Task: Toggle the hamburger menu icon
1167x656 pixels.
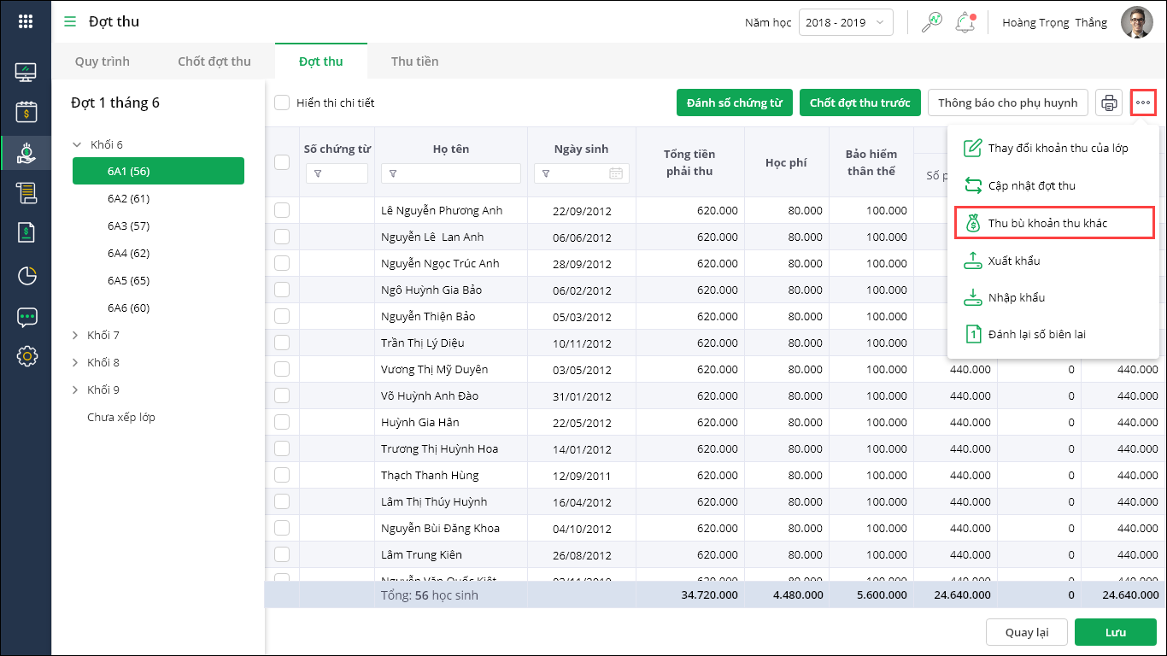Action: coord(70,21)
